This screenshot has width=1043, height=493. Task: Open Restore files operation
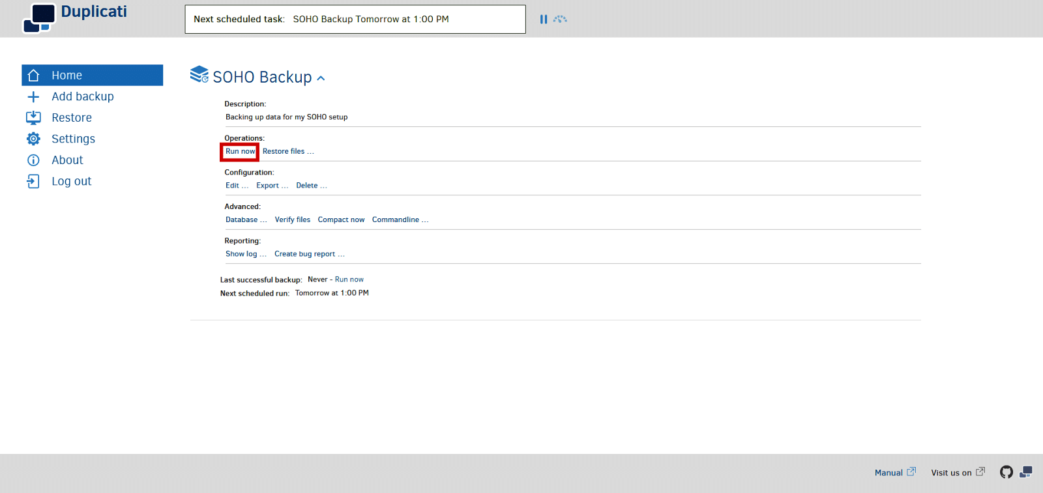click(x=287, y=152)
